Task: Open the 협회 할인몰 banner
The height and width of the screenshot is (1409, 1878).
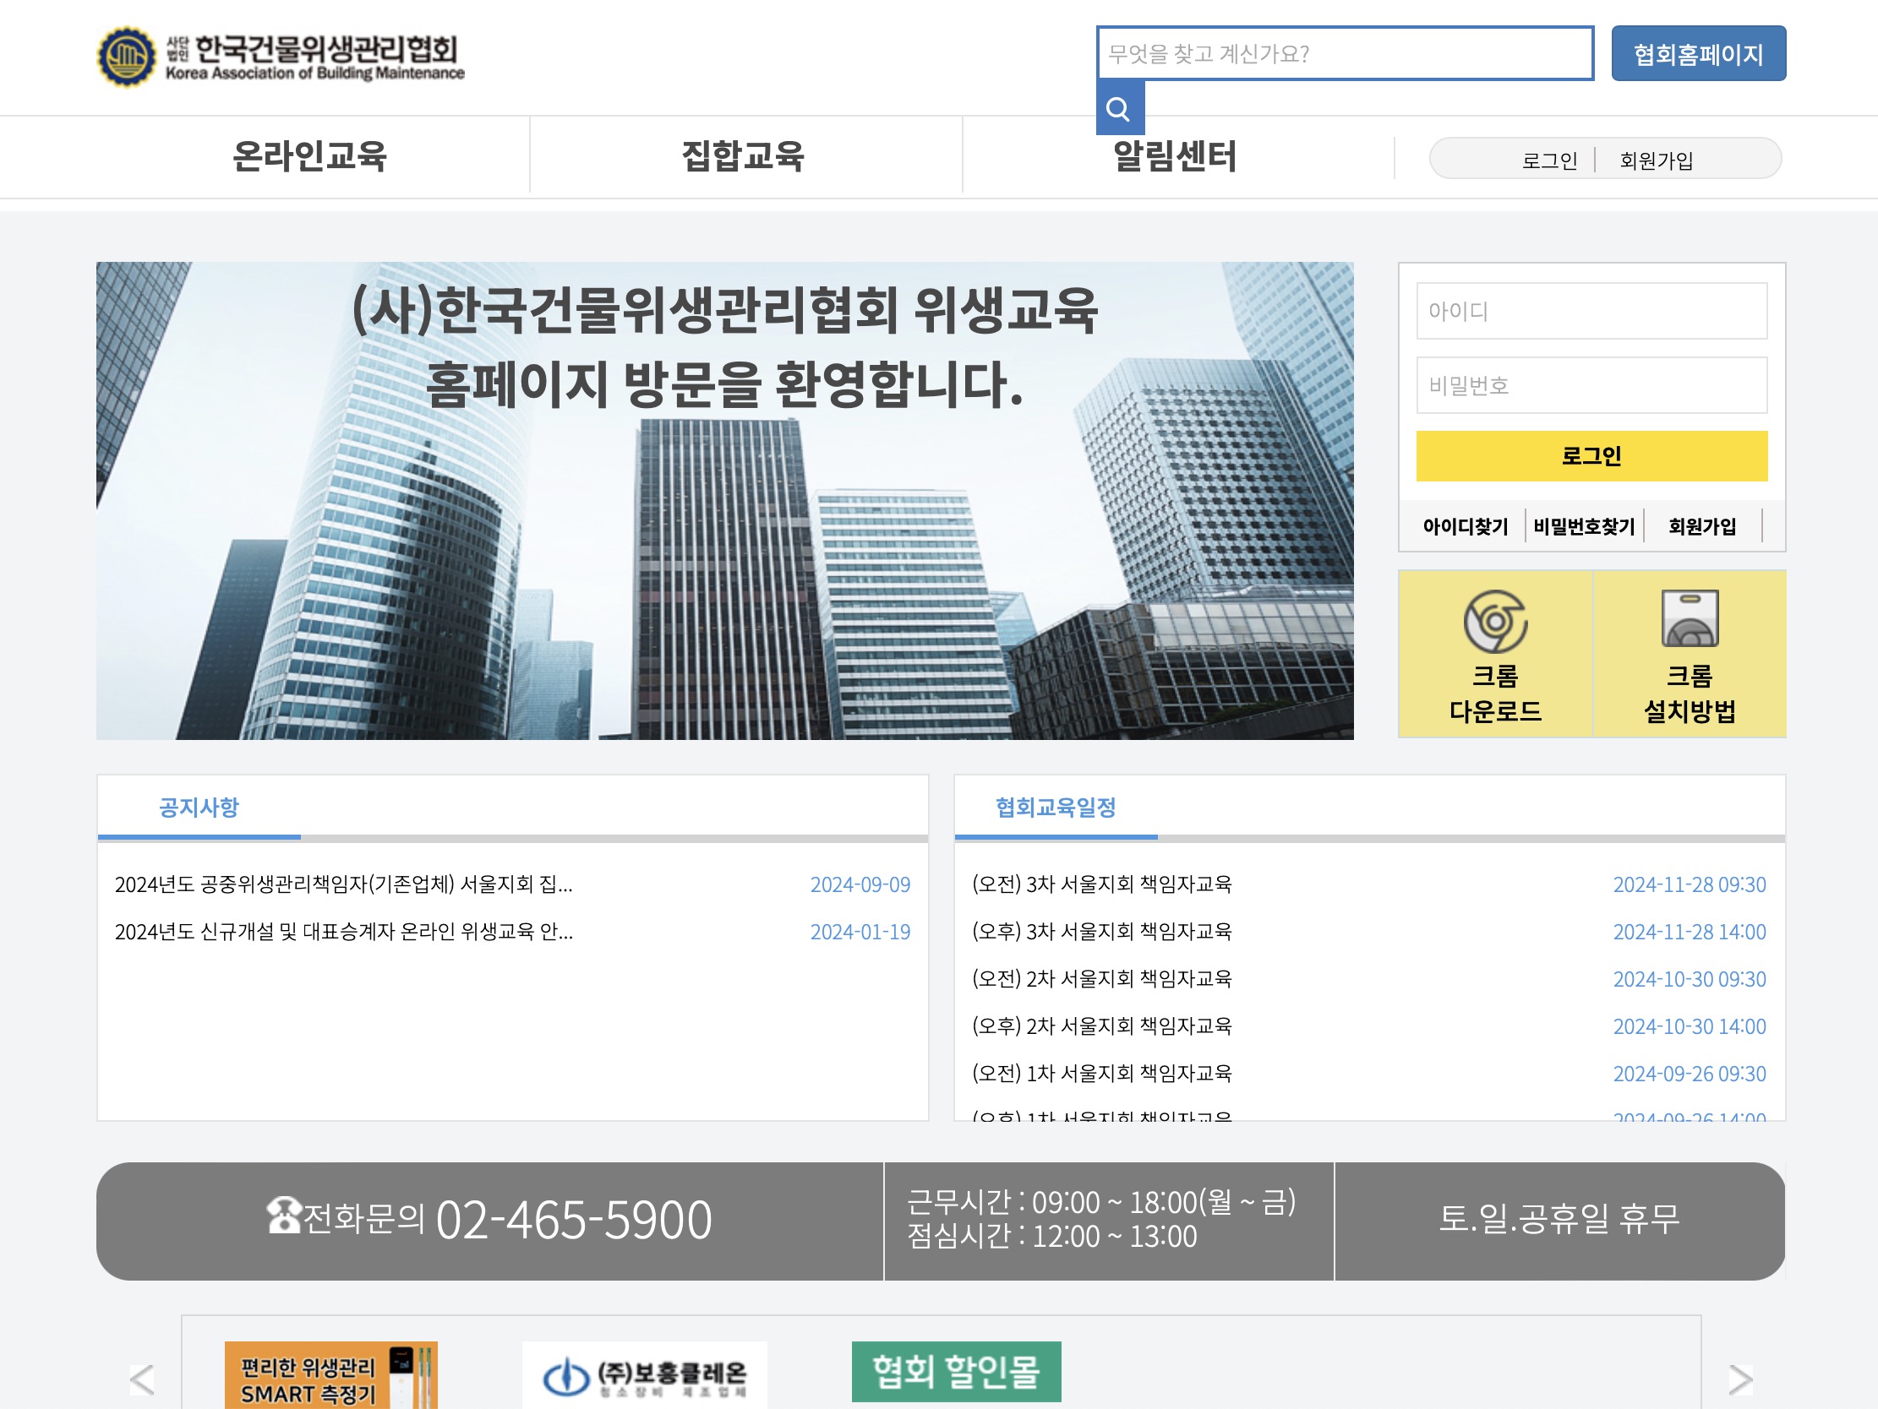Action: (x=956, y=1371)
